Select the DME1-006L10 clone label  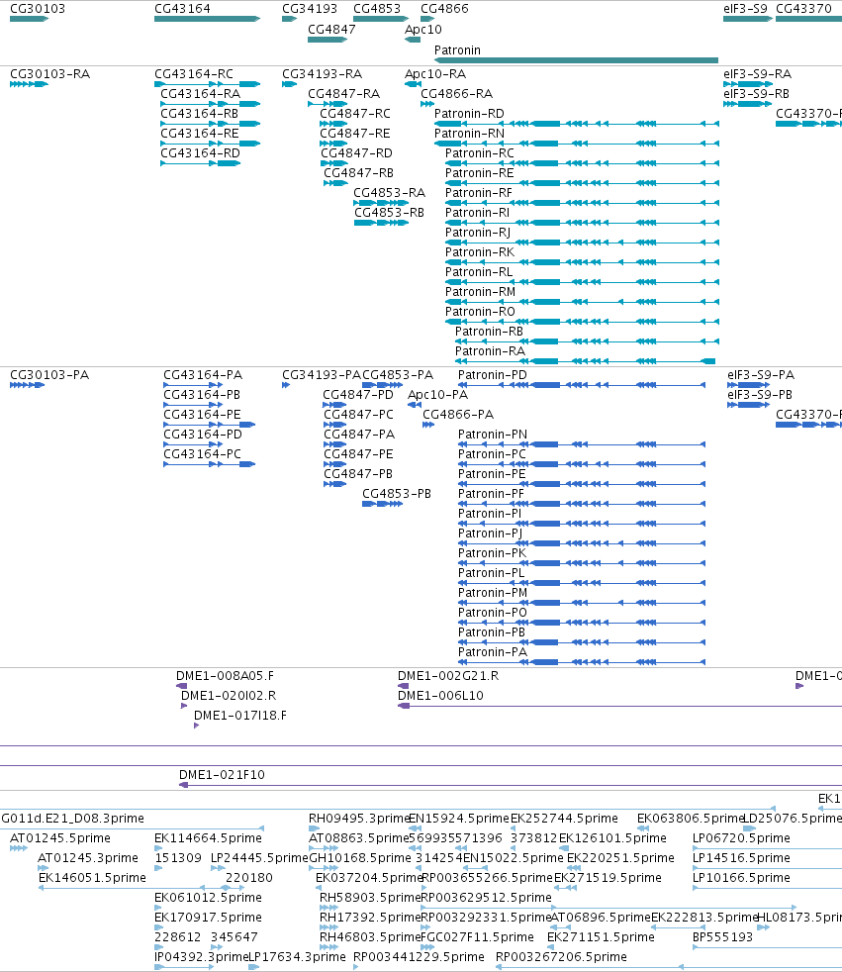click(440, 696)
